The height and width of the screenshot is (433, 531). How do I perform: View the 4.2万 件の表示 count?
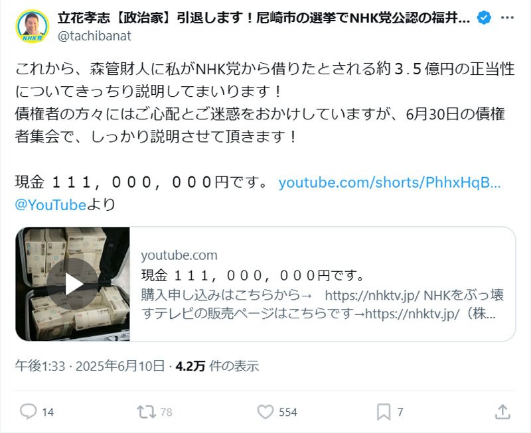[217, 366]
